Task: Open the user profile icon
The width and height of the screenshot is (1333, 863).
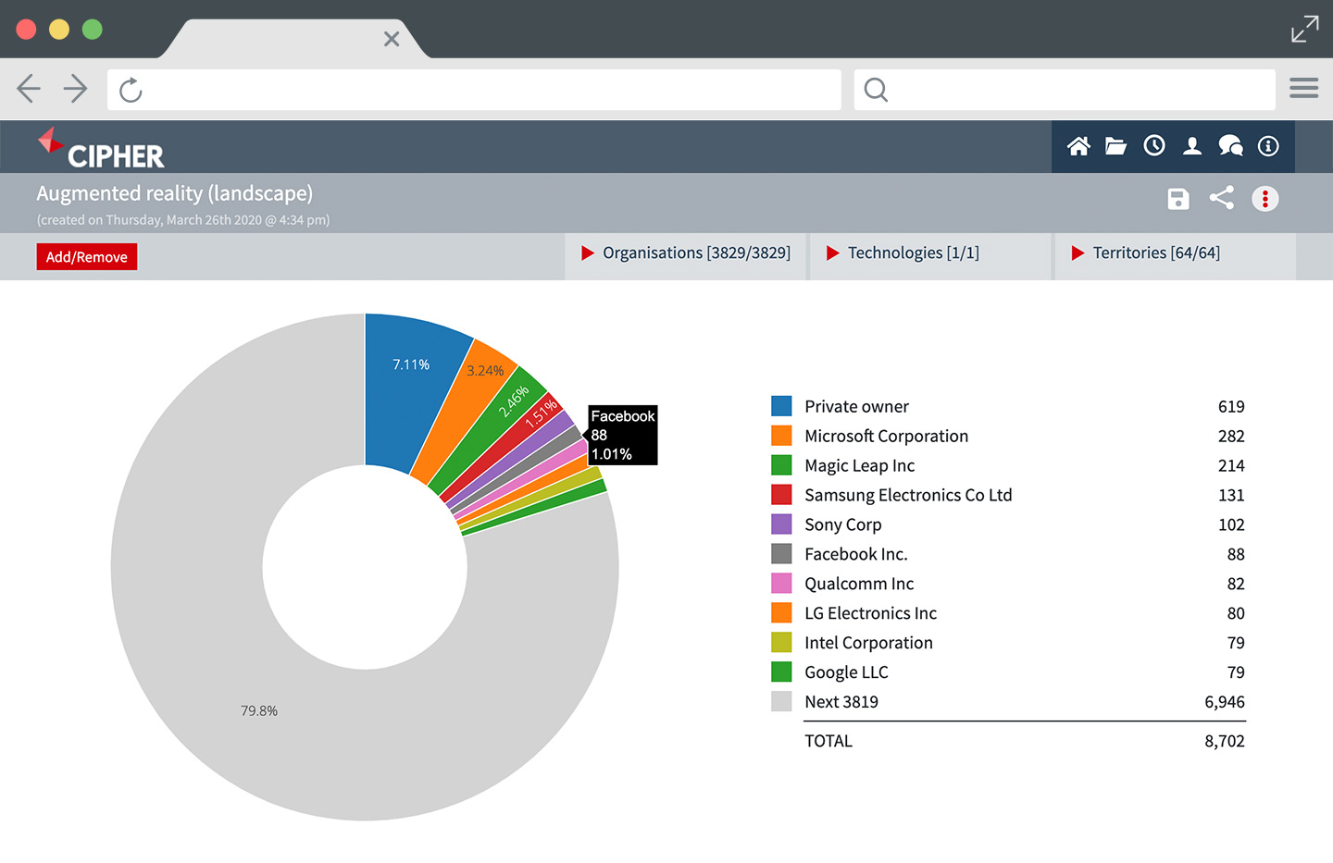Action: tap(1192, 146)
